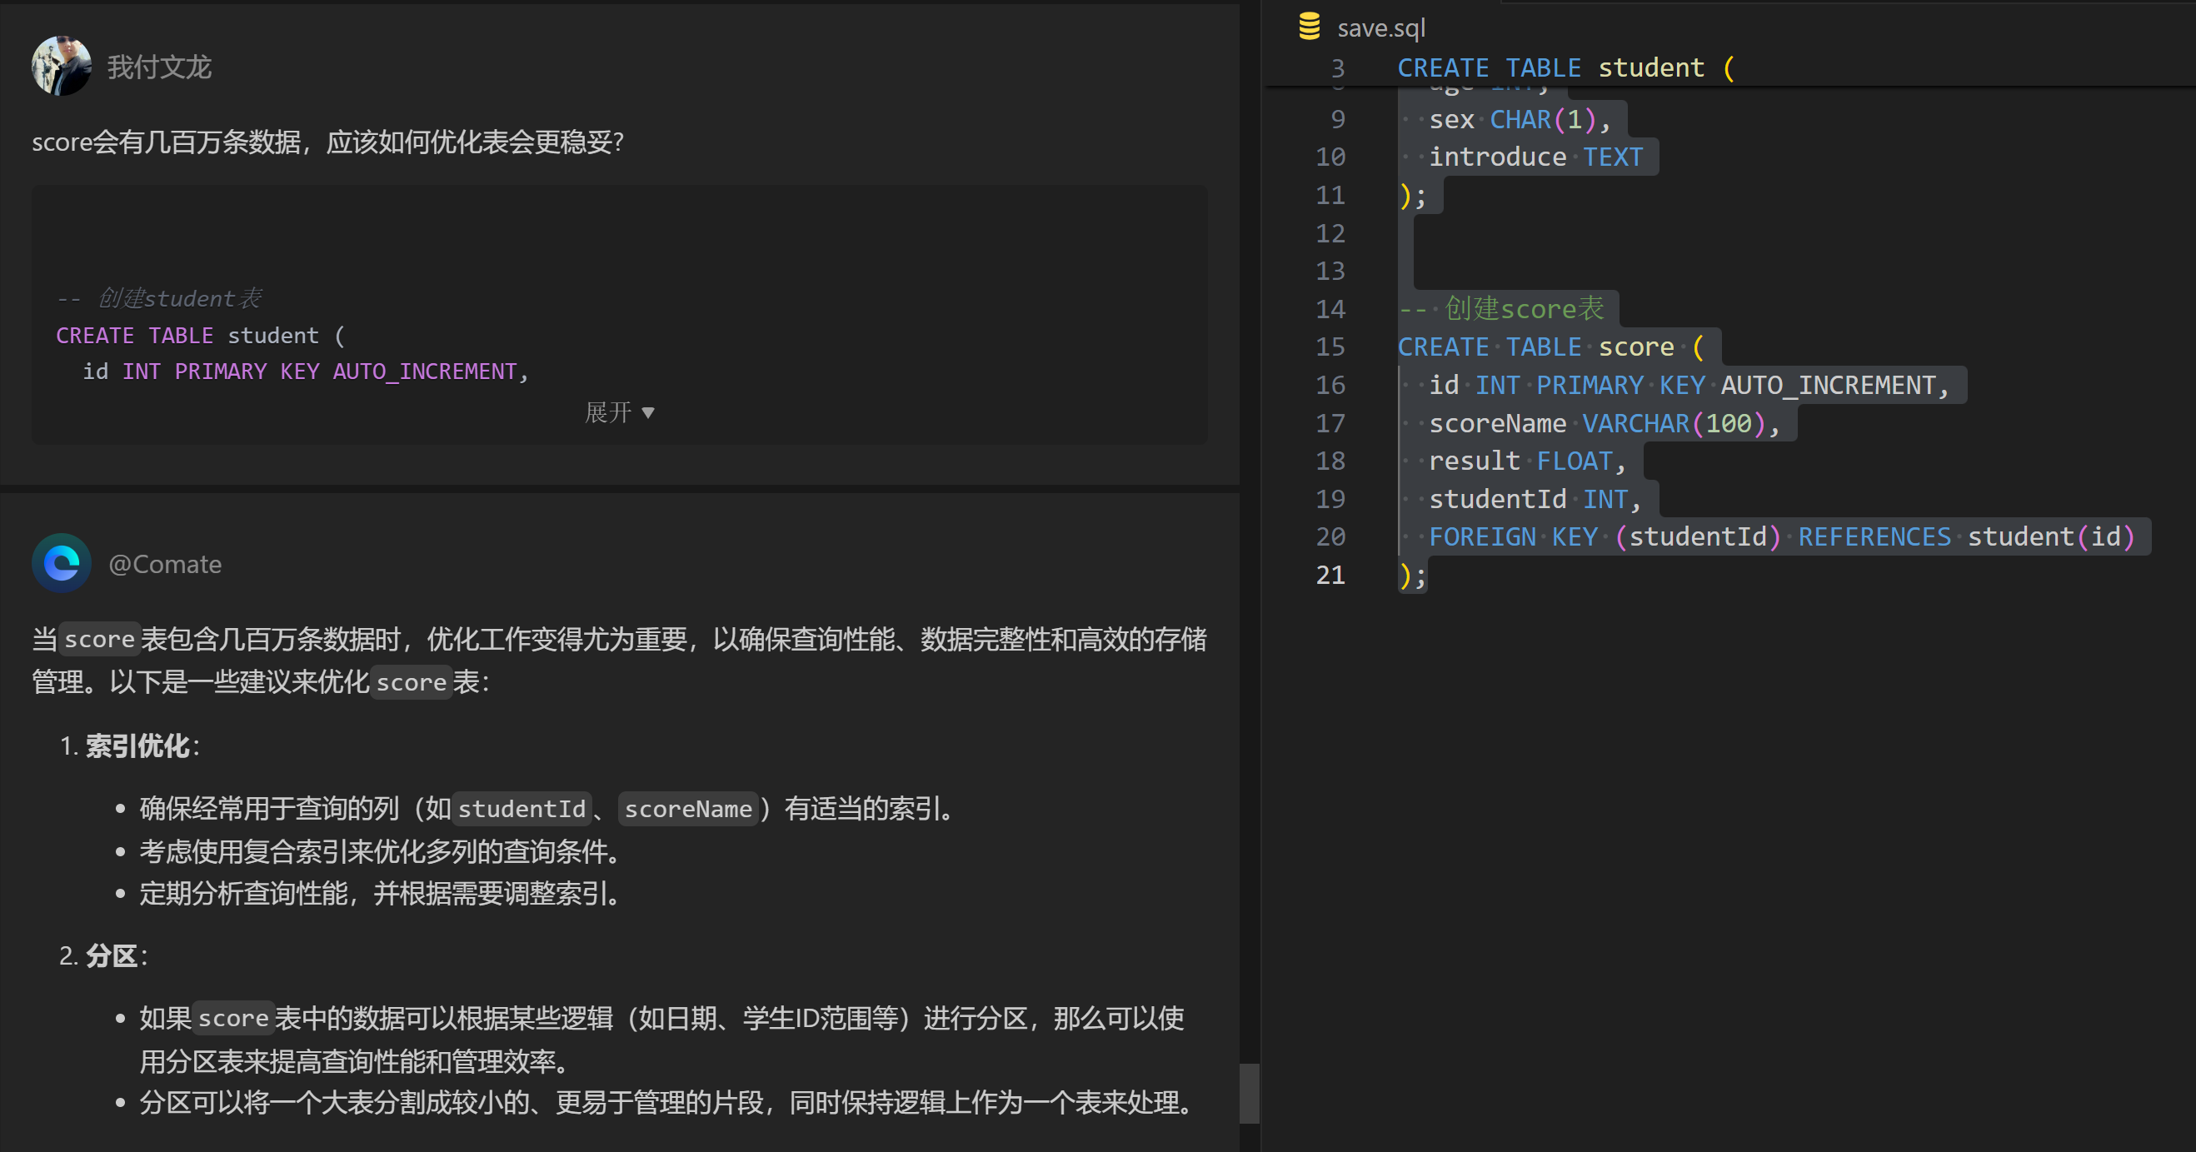Click the chat panel scrollbar thumb
Image resolution: width=2196 pixels, height=1152 pixels.
(x=1249, y=1092)
